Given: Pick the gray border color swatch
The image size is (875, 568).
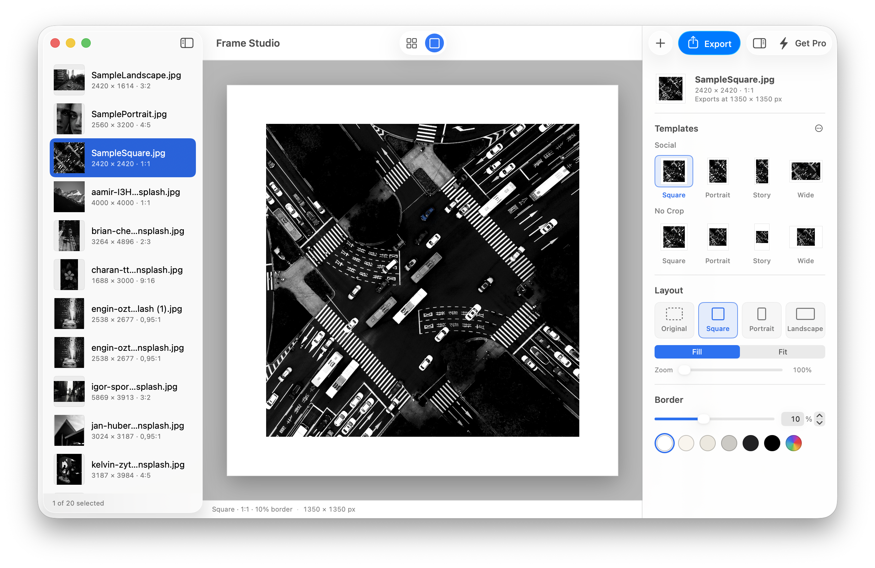Looking at the screenshot, I should pos(729,443).
